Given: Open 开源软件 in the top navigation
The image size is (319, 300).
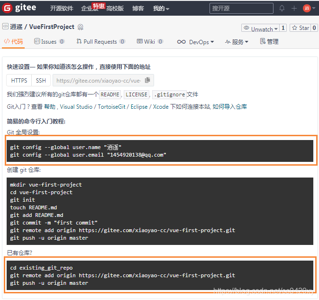Looking at the screenshot, I should click(x=62, y=9).
